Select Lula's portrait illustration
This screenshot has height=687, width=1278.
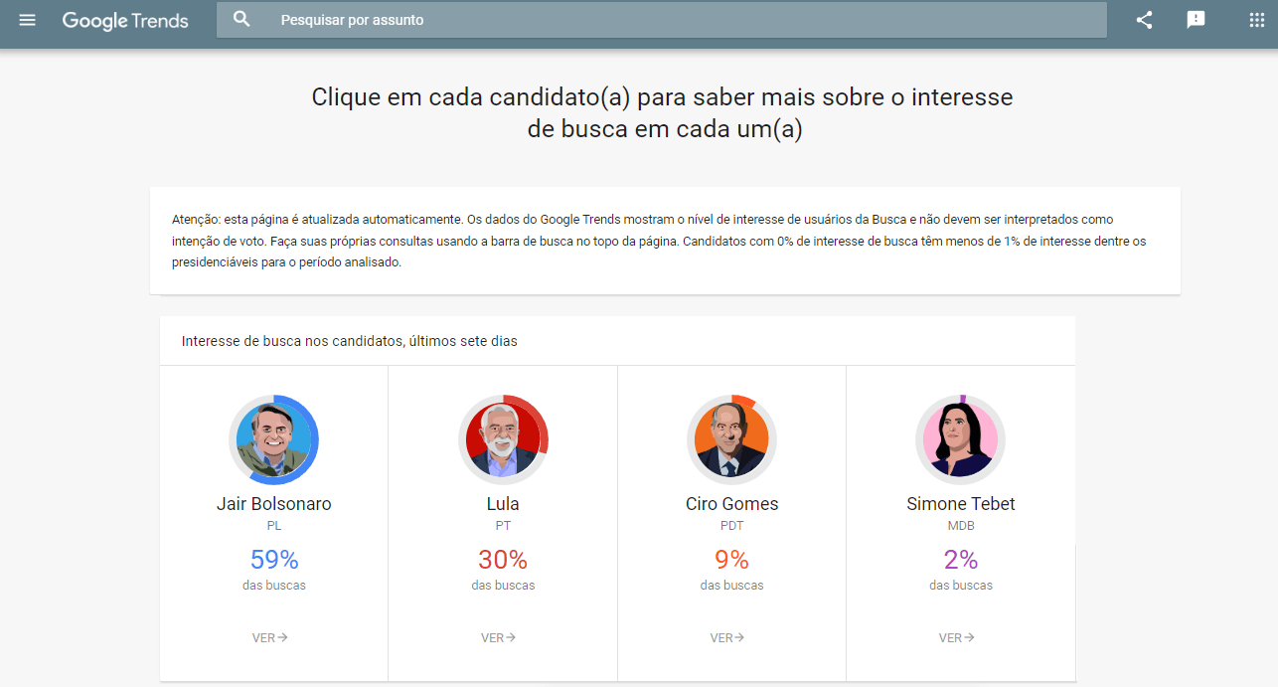click(x=503, y=439)
